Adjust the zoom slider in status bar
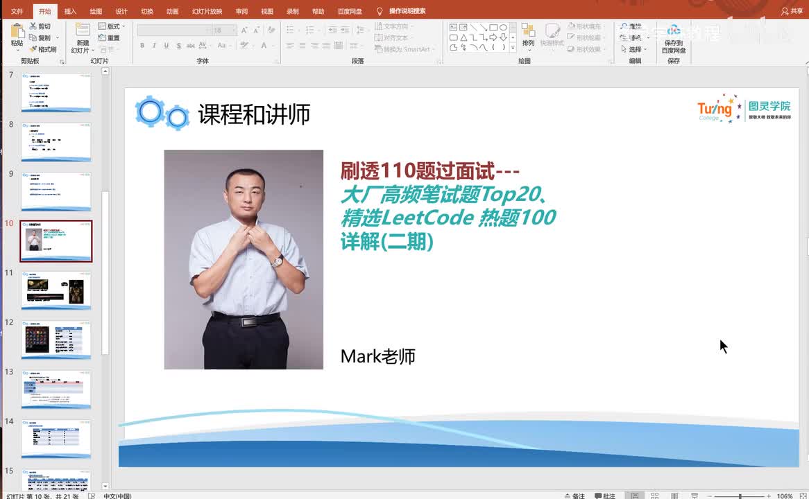The width and height of the screenshot is (809, 499). click(739, 496)
